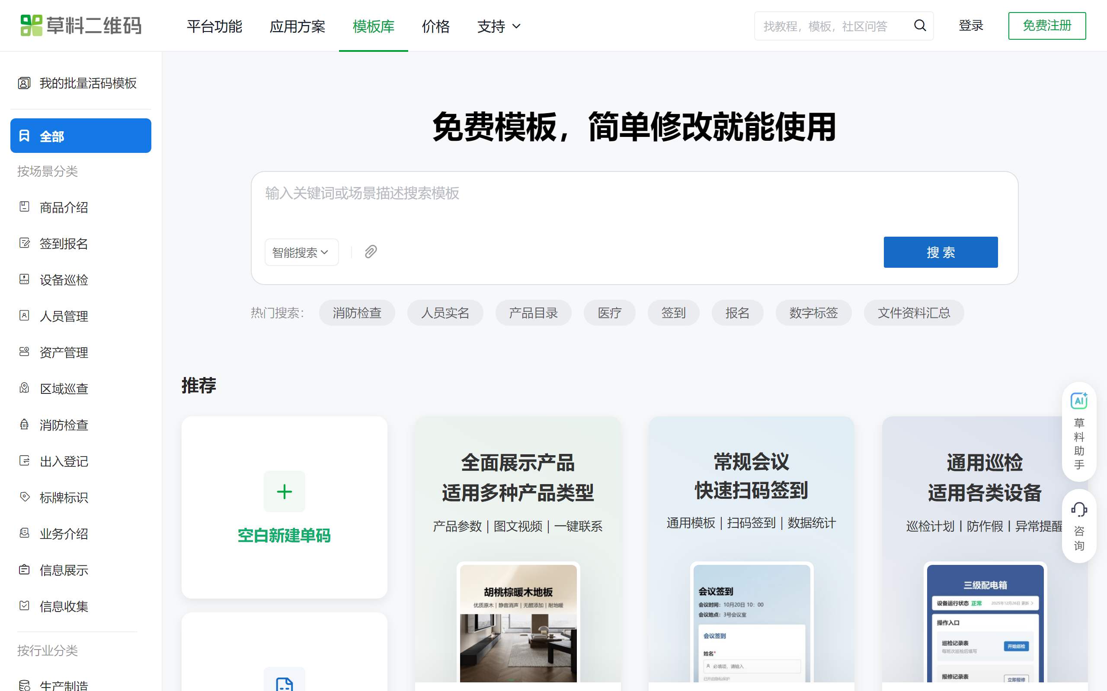Image resolution: width=1107 pixels, height=691 pixels.
Task: Click the green plus icon for 空白新建单码
Action: coord(285,491)
